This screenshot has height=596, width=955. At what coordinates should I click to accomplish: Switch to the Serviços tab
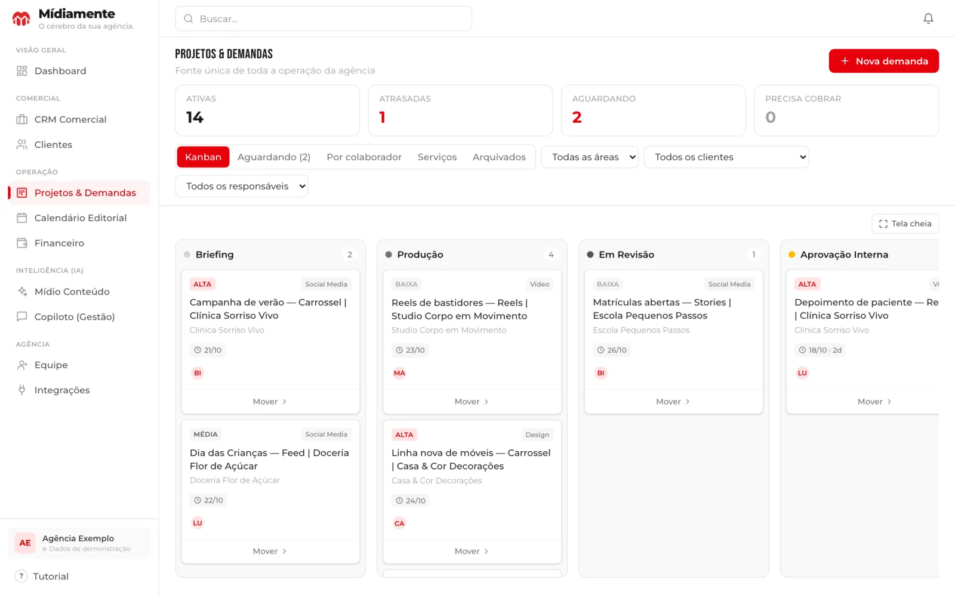coord(437,157)
